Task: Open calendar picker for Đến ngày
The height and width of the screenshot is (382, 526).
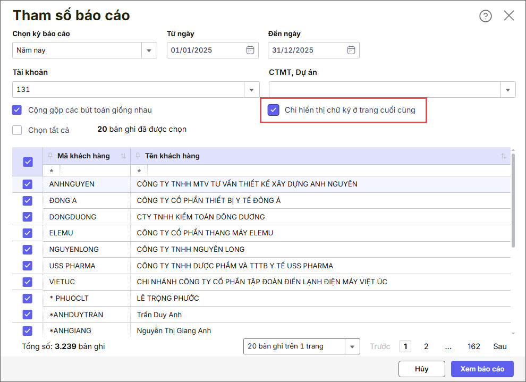Action: click(351, 50)
